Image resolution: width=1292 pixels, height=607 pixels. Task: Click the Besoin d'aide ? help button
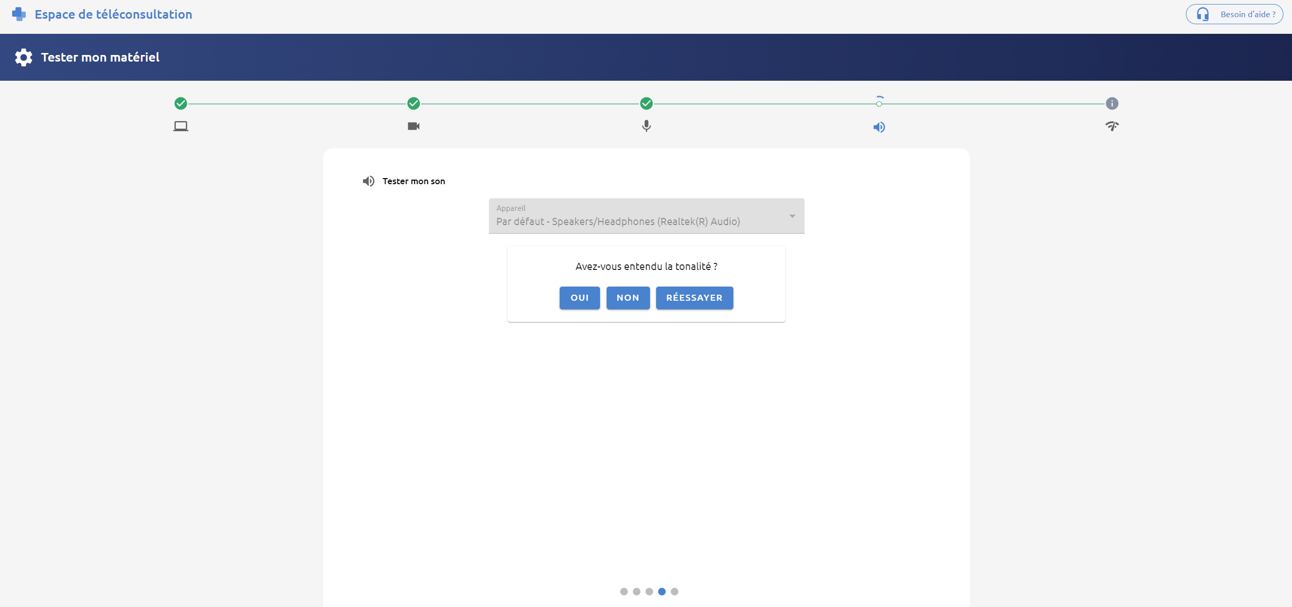(x=1234, y=14)
